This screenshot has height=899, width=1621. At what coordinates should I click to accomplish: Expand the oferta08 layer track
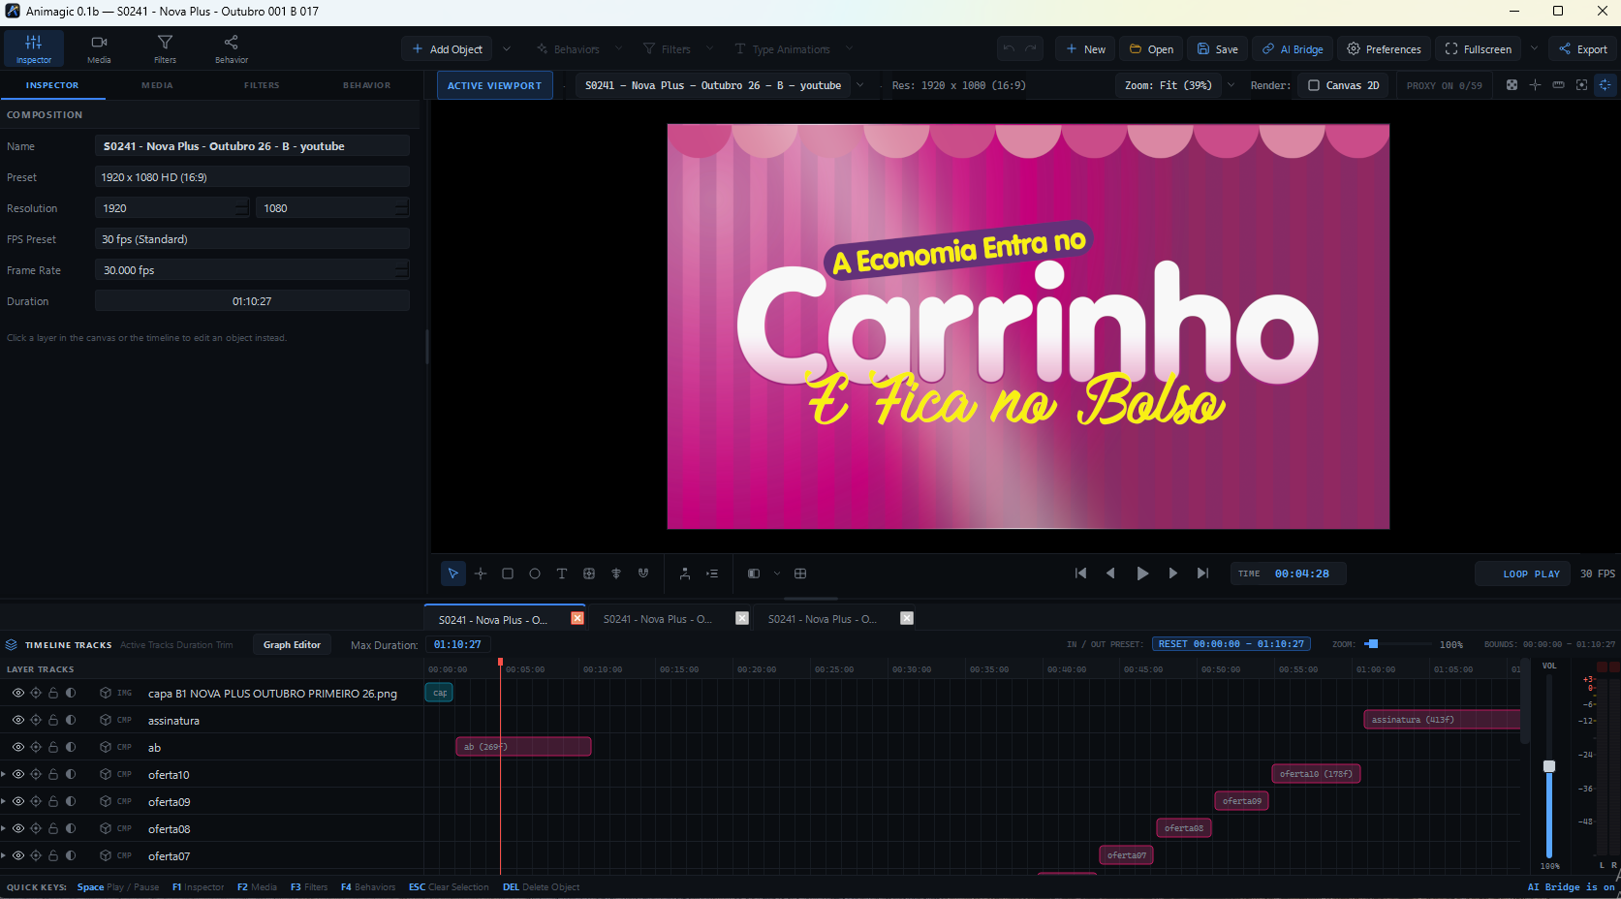4,828
